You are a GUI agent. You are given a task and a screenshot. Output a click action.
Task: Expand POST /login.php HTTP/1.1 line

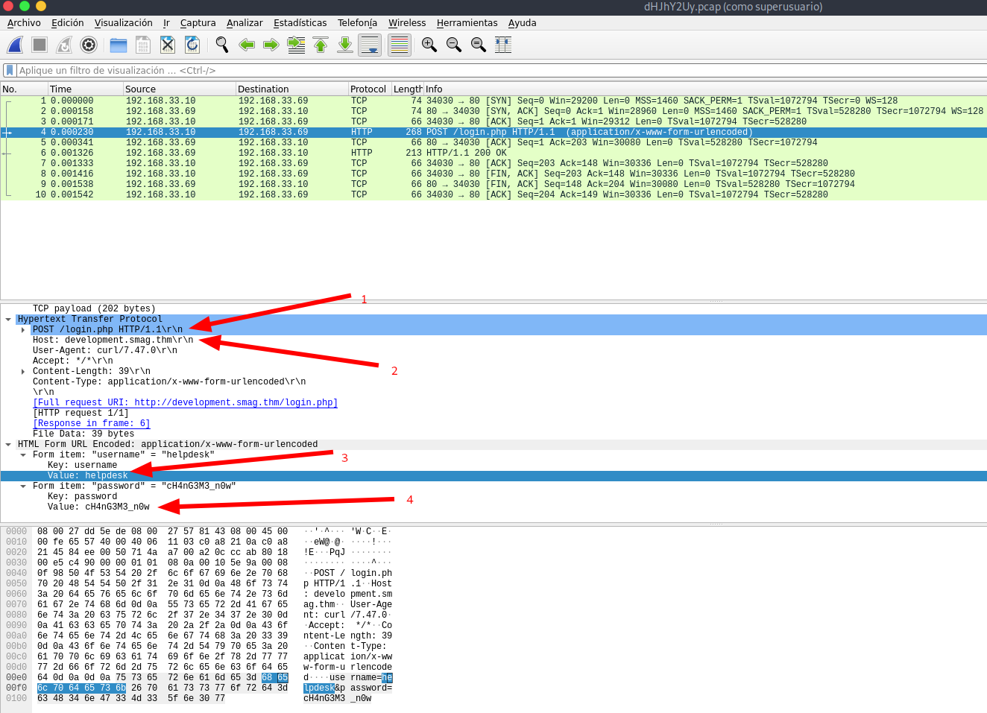23,329
